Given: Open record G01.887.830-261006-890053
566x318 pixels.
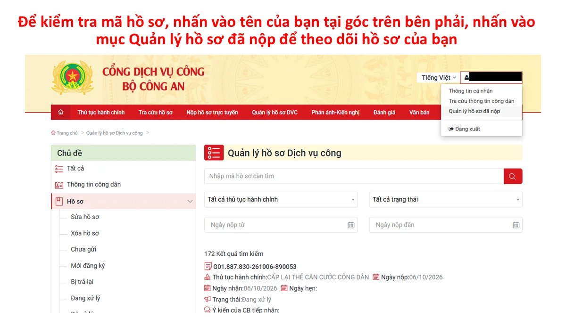Looking at the screenshot, I should coord(255,267).
